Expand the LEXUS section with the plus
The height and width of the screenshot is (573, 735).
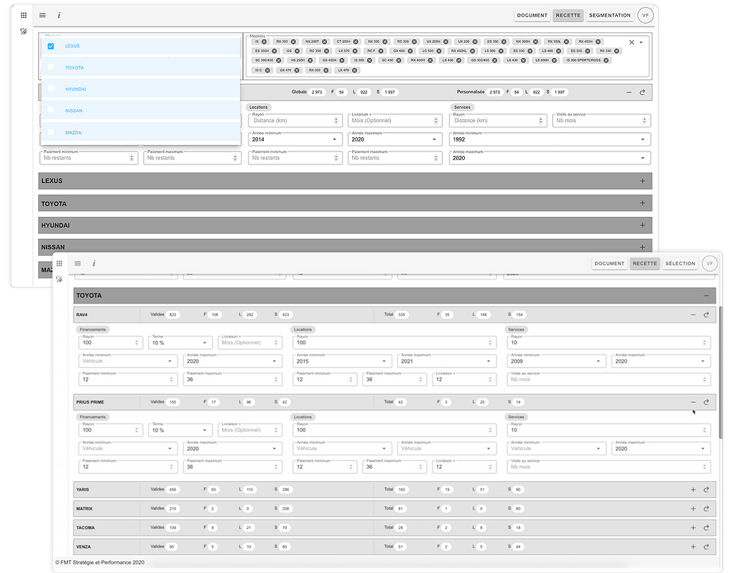pyautogui.click(x=642, y=182)
